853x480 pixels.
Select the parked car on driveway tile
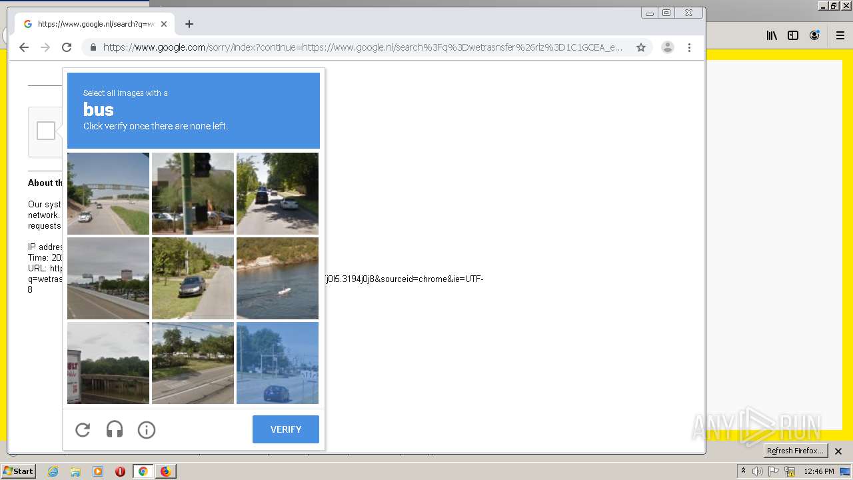click(x=193, y=278)
